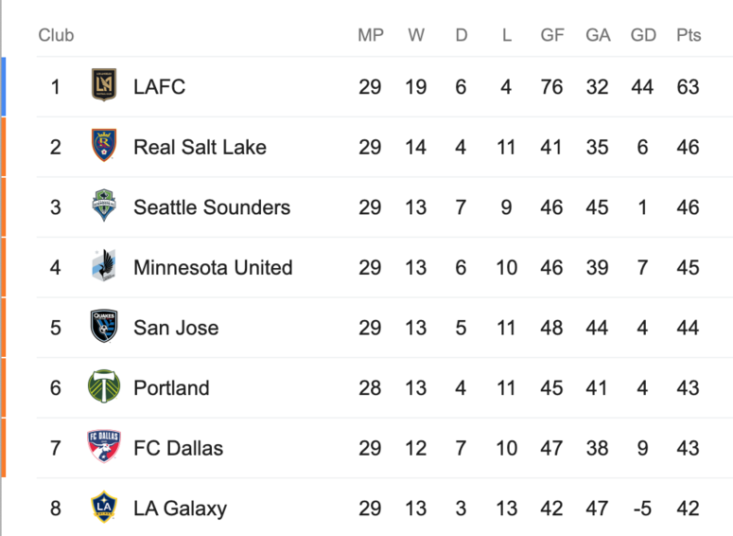This screenshot has width=733, height=536.
Task: Select the LA Galaxy shield logo
Action: (x=104, y=507)
